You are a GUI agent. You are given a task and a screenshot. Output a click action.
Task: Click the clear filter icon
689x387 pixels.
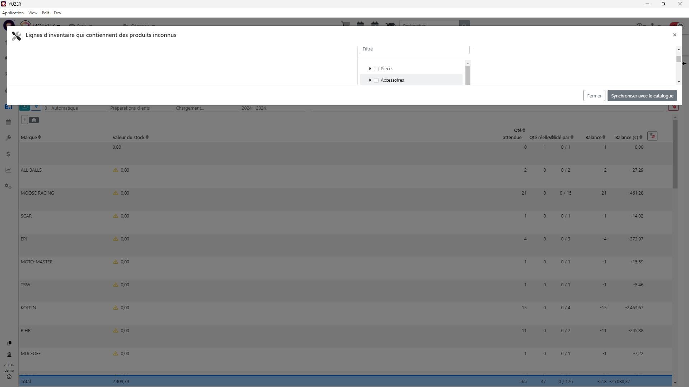(652, 136)
